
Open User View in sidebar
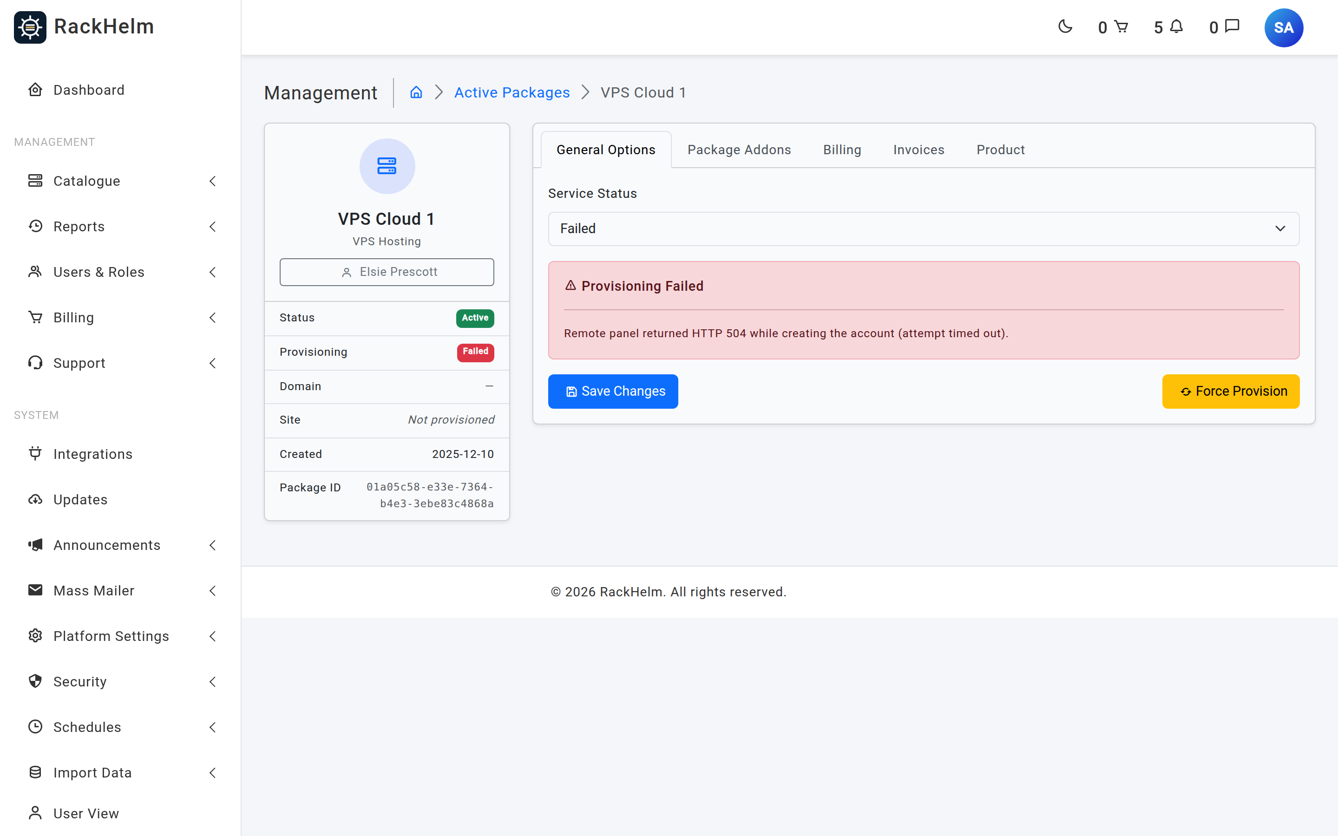(x=85, y=813)
